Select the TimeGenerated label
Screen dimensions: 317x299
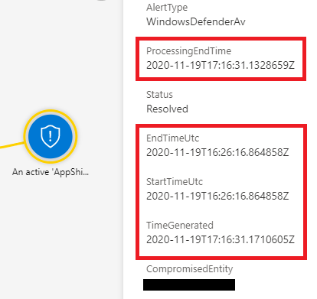(x=180, y=226)
